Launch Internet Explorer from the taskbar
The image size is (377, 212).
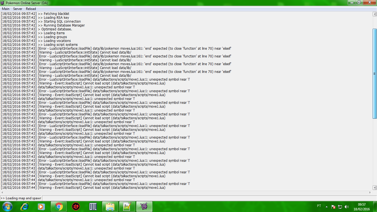[25, 206]
